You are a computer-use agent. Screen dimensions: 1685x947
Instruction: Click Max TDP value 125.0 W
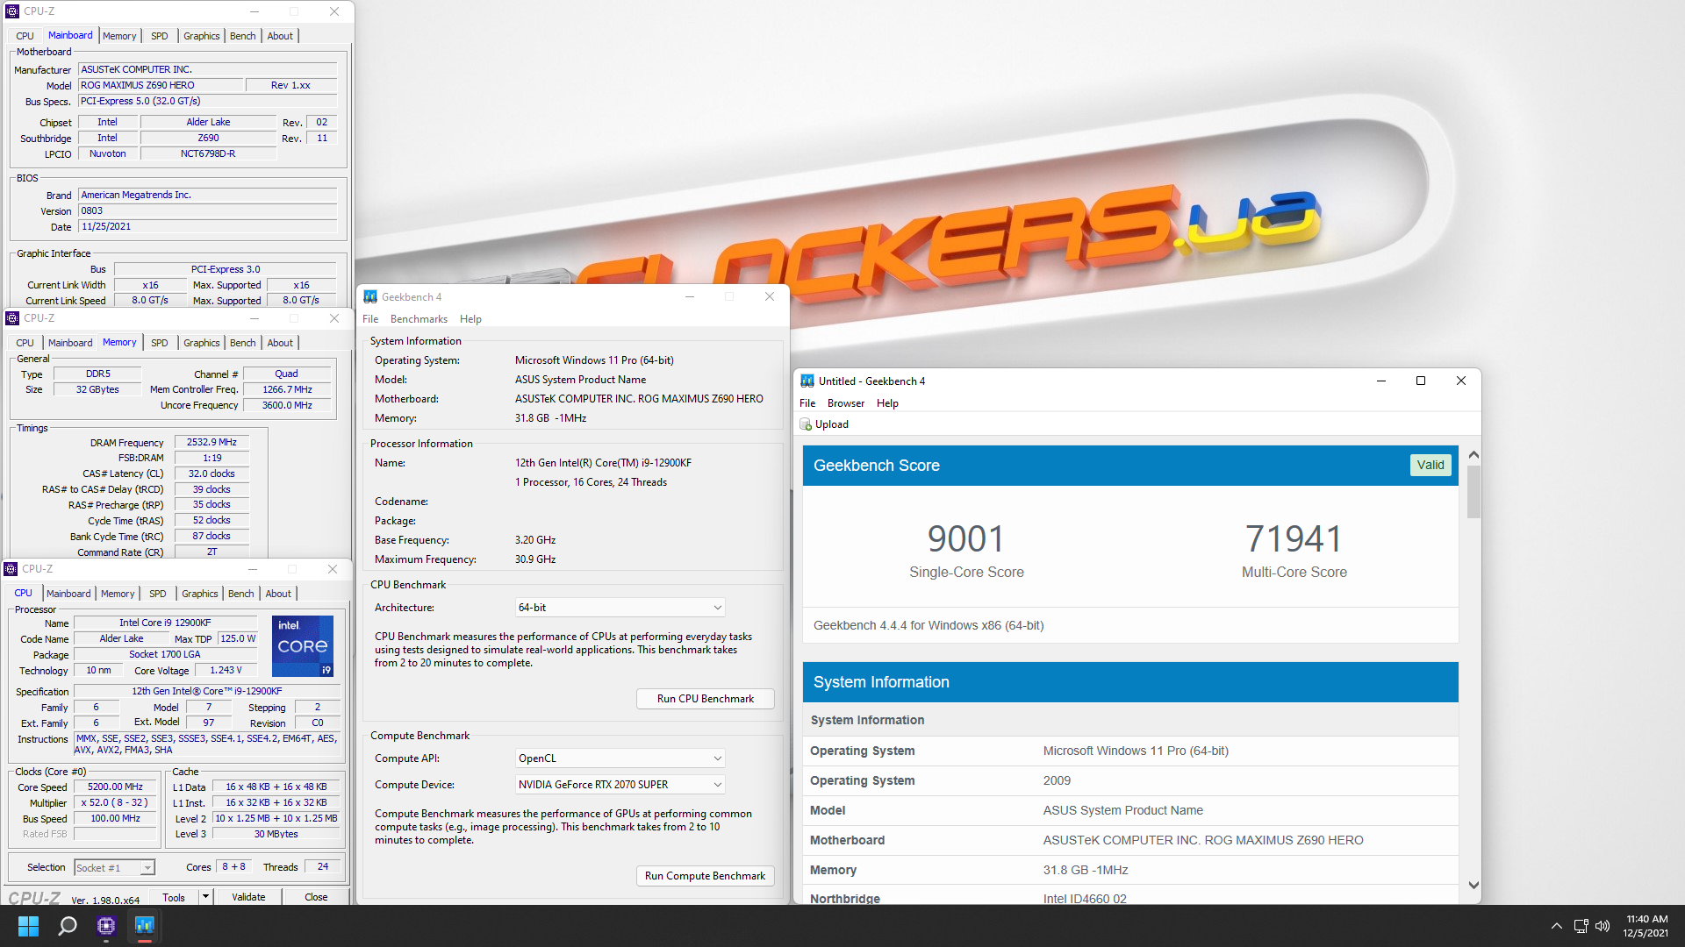[238, 639]
